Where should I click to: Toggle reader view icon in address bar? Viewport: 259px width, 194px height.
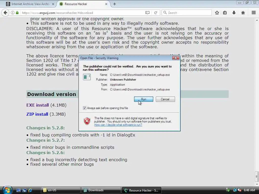147,13
